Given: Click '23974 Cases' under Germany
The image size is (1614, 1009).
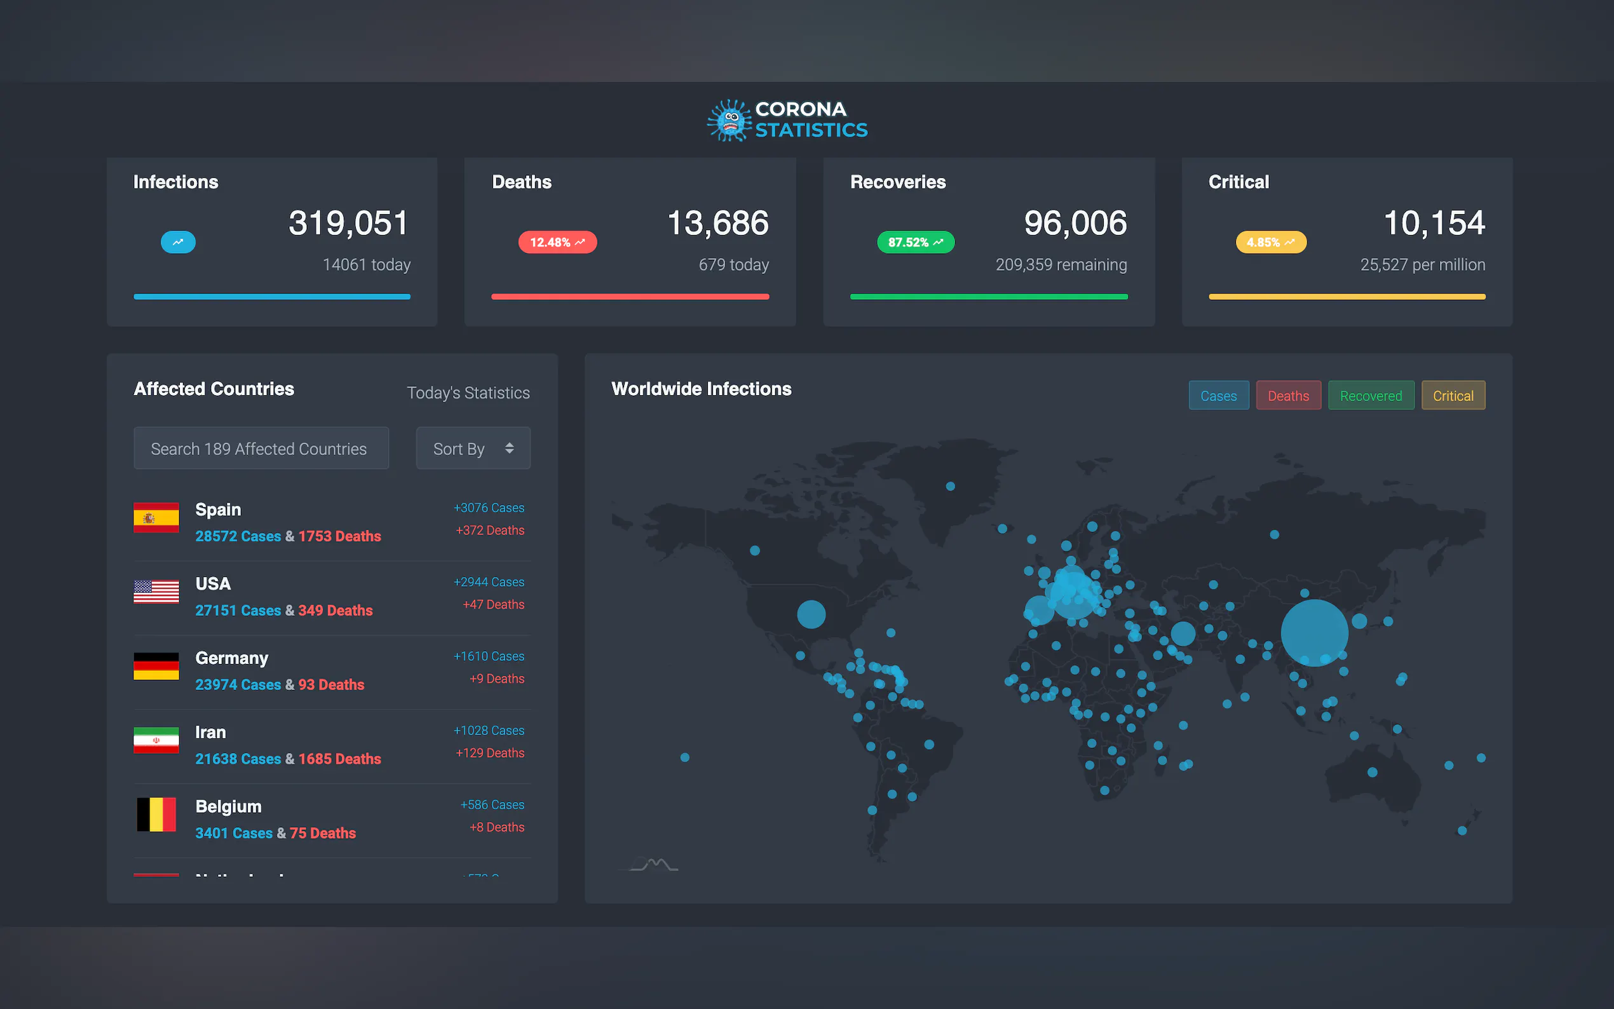Looking at the screenshot, I should pyautogui.click(x=238, y=685).
